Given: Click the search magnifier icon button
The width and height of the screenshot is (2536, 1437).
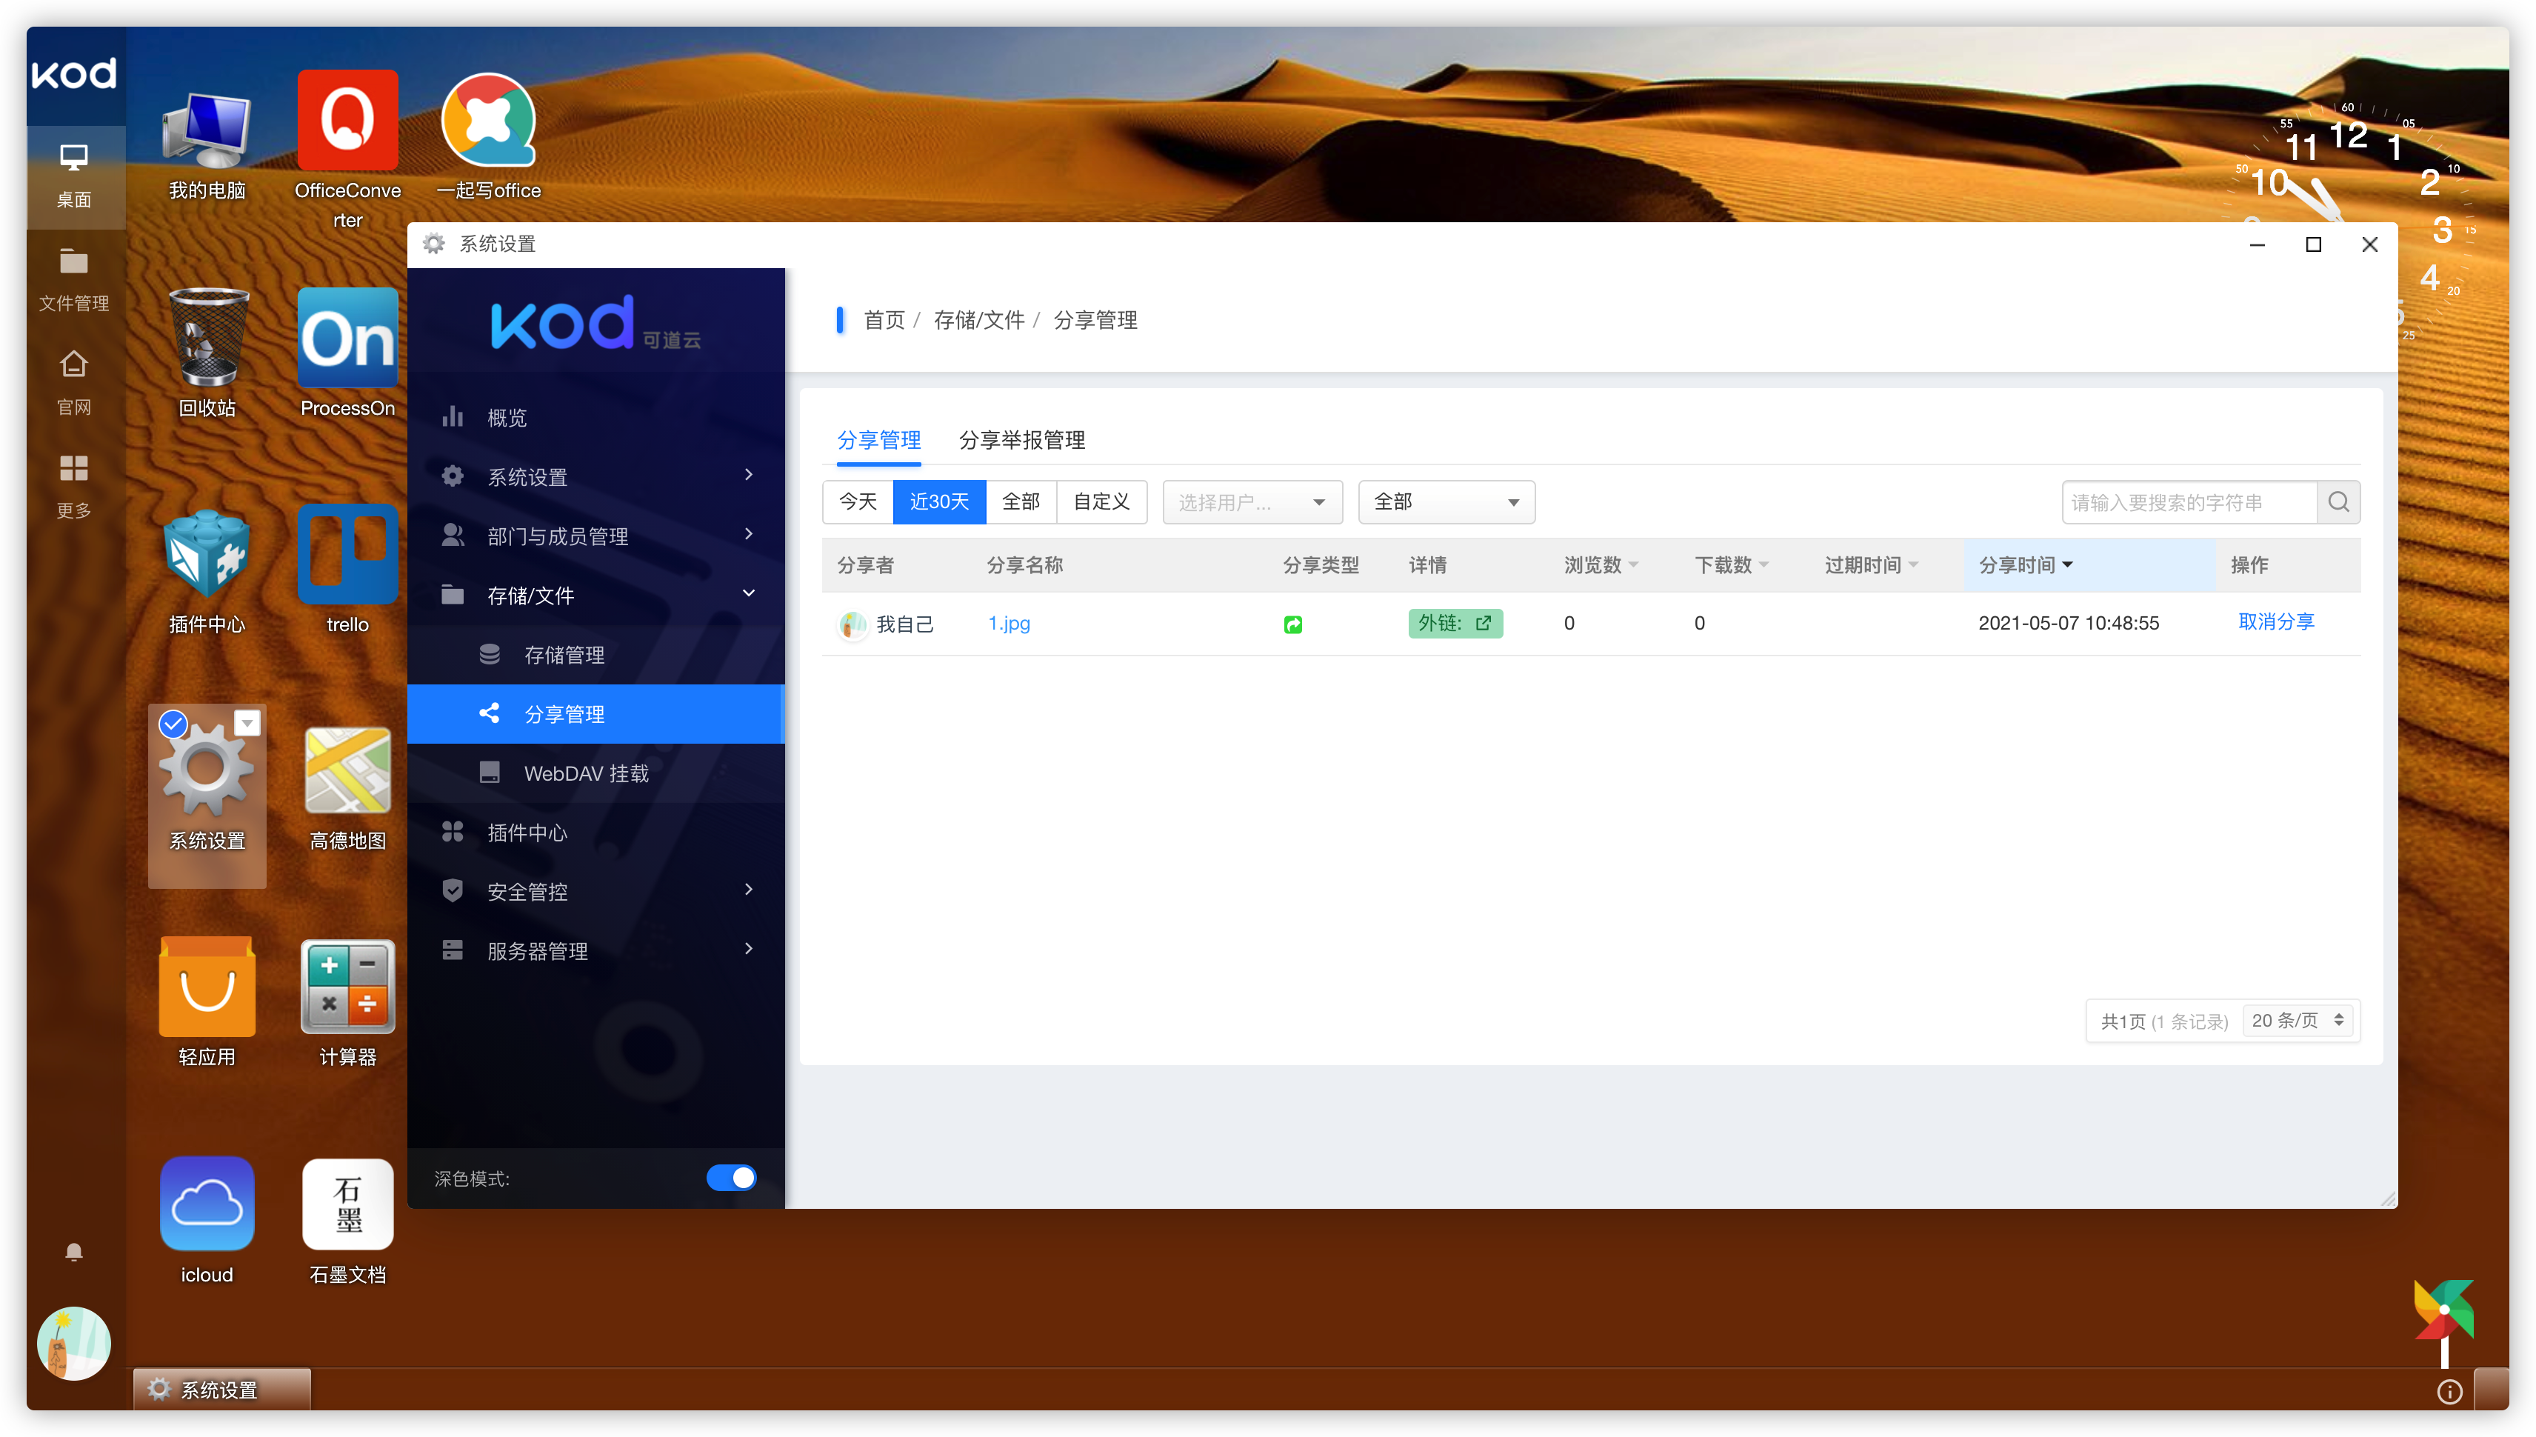Looking at the screenshot, I should [2338, 502].
